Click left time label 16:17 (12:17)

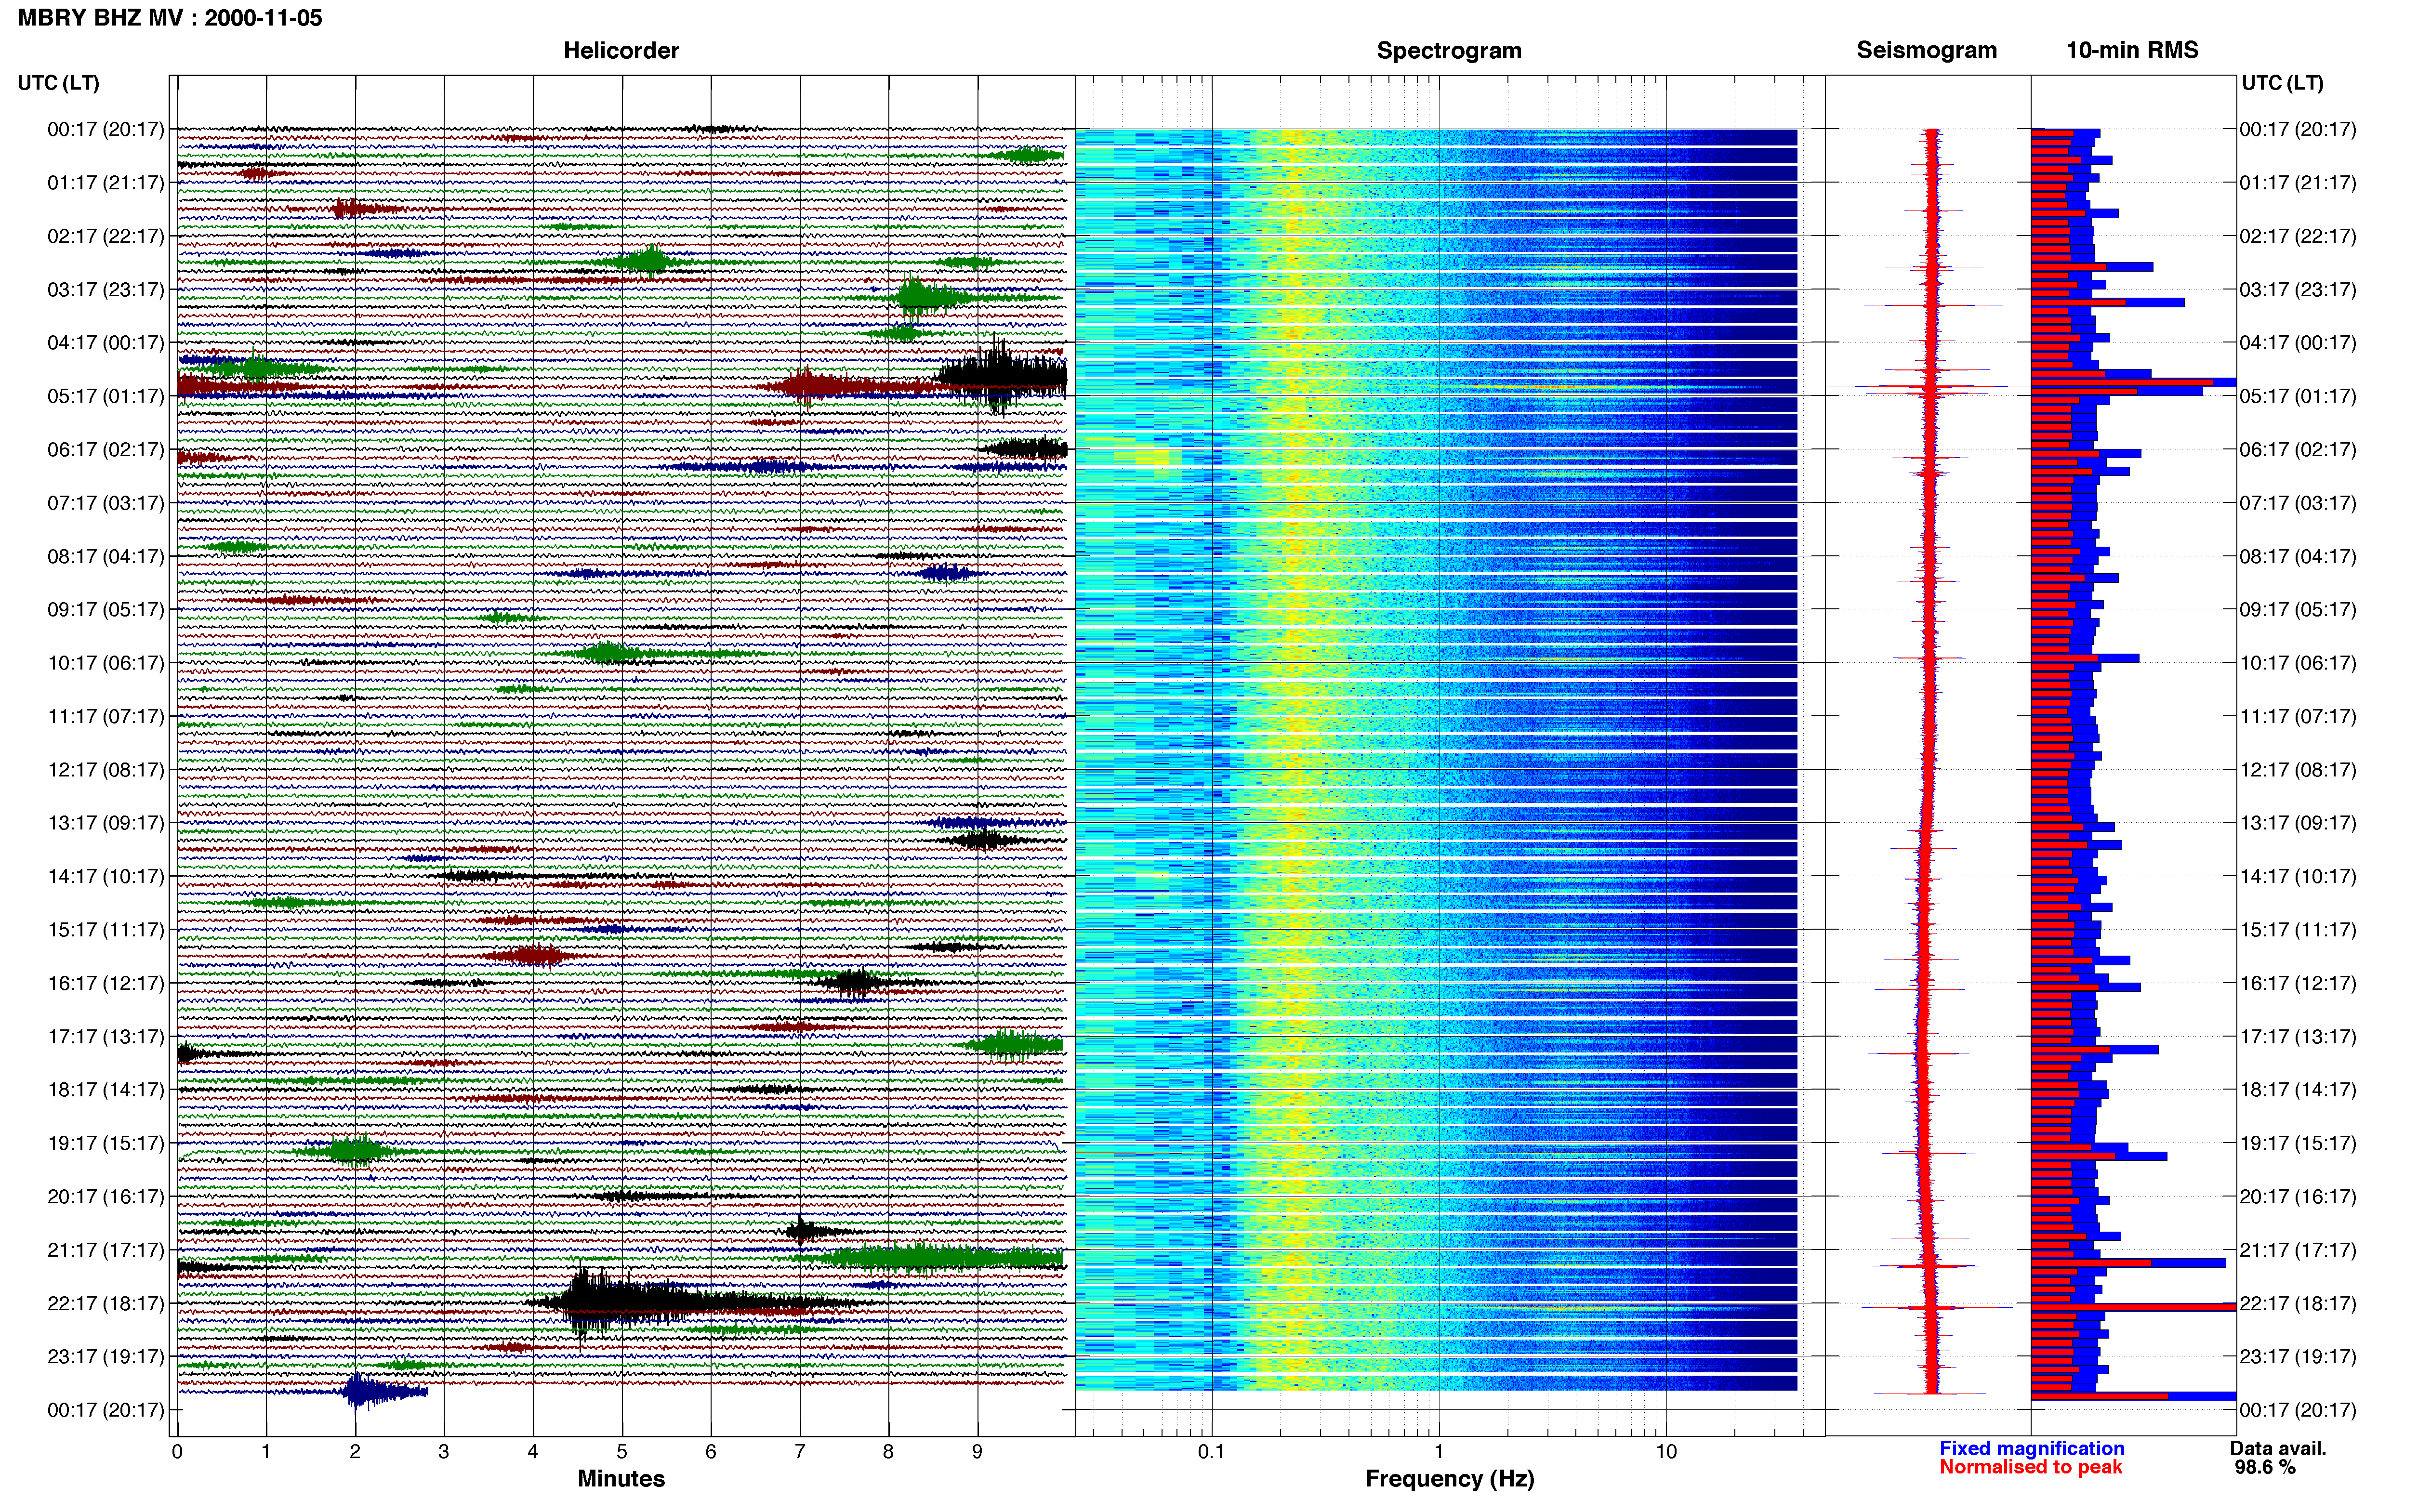click(x=105, y=982)
